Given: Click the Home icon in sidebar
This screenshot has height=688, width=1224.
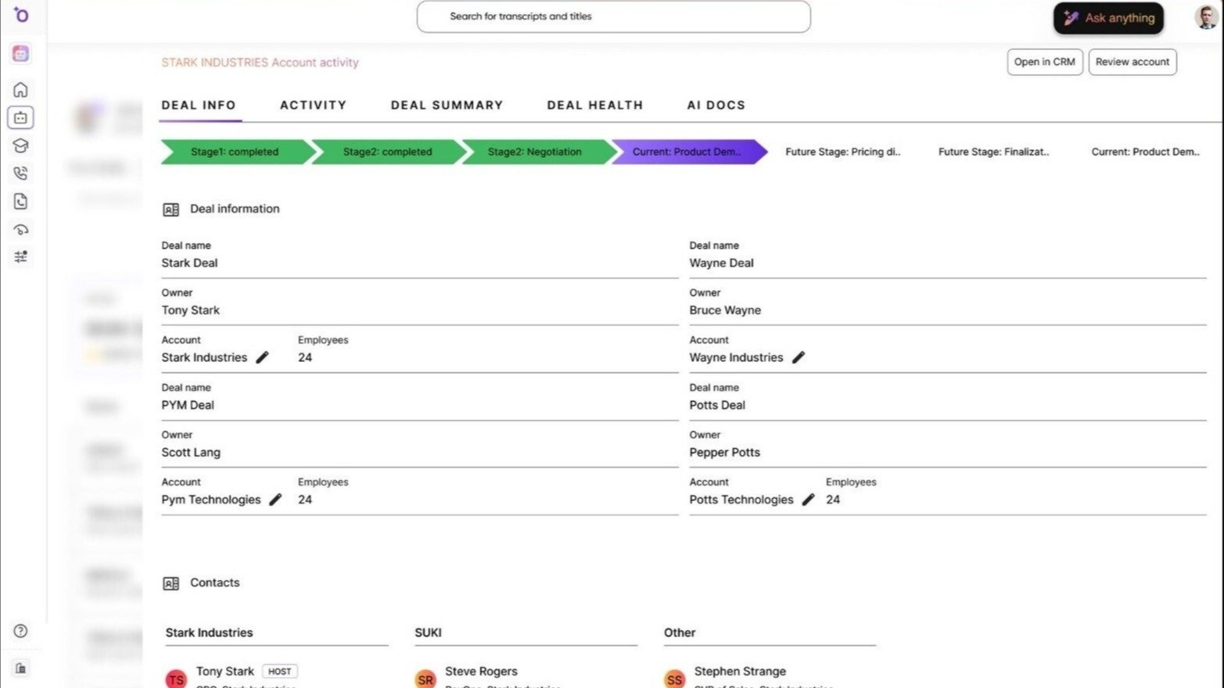Looking at the screenshot, I should tap(21, 90).
